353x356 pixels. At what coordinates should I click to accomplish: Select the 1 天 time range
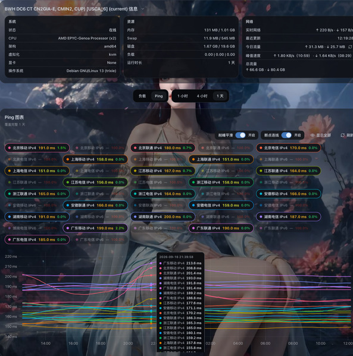220,96
